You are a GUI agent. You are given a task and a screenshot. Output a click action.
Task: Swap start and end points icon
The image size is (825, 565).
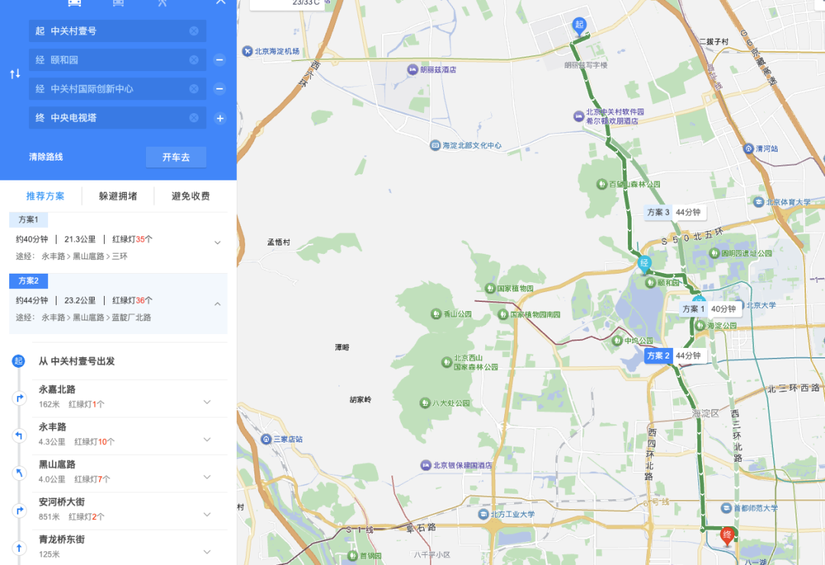pyautogui.click(x=15, y=74)
